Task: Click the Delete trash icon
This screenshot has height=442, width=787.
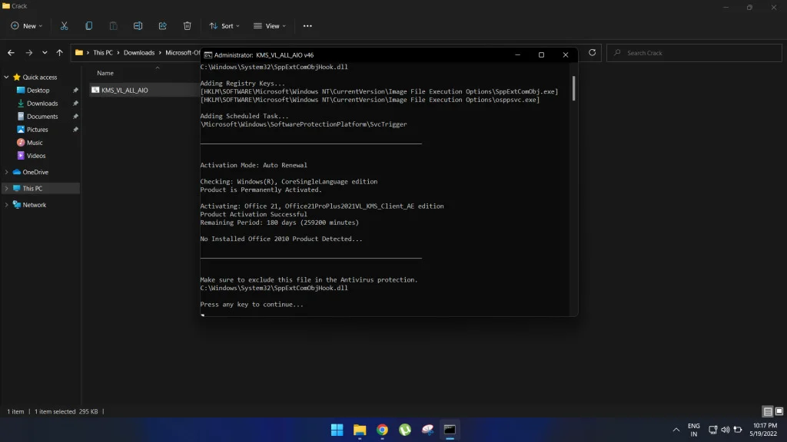Action: [188, 26]
